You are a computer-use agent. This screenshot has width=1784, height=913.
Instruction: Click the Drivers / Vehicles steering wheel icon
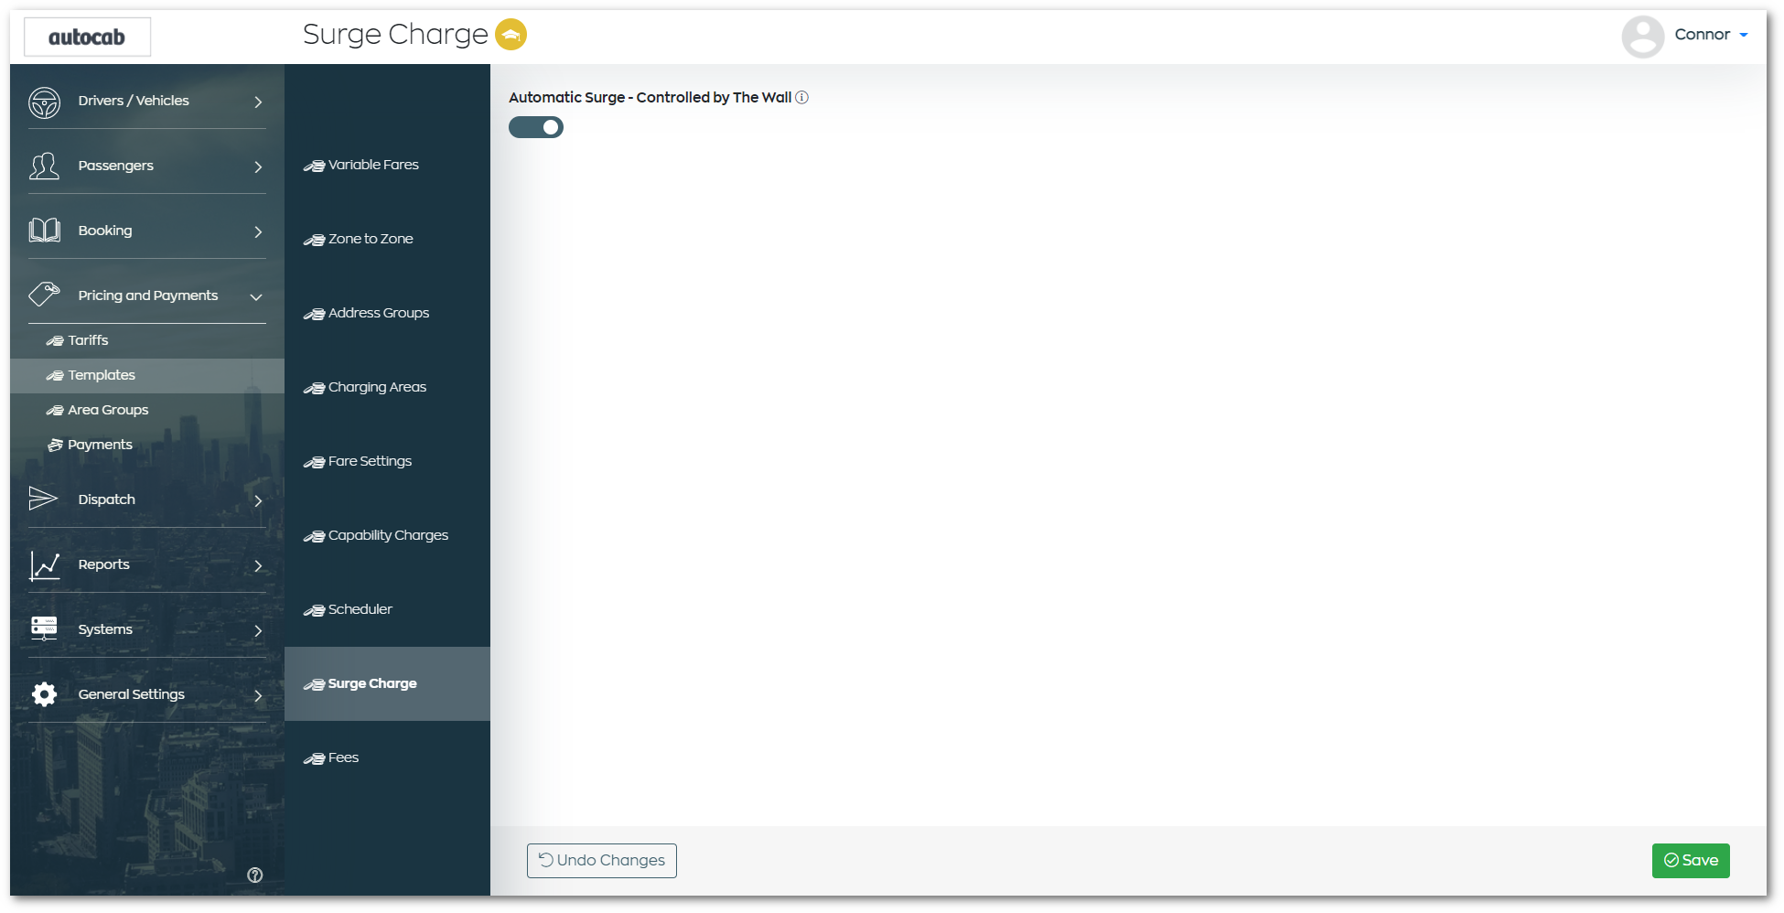44,102
